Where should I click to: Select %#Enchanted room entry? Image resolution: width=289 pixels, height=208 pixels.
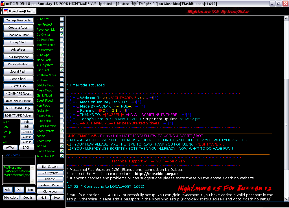(17, 175)
